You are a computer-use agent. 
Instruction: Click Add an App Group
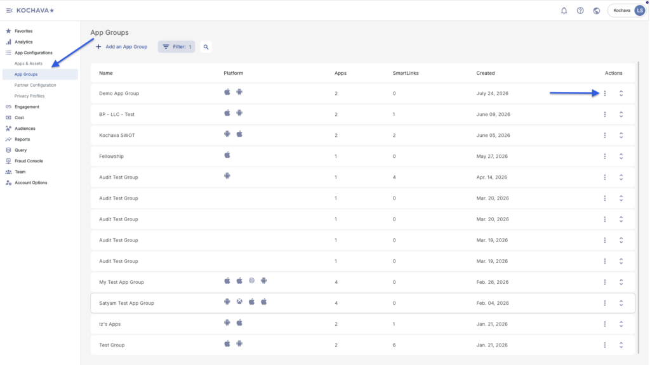pos(121,47)
